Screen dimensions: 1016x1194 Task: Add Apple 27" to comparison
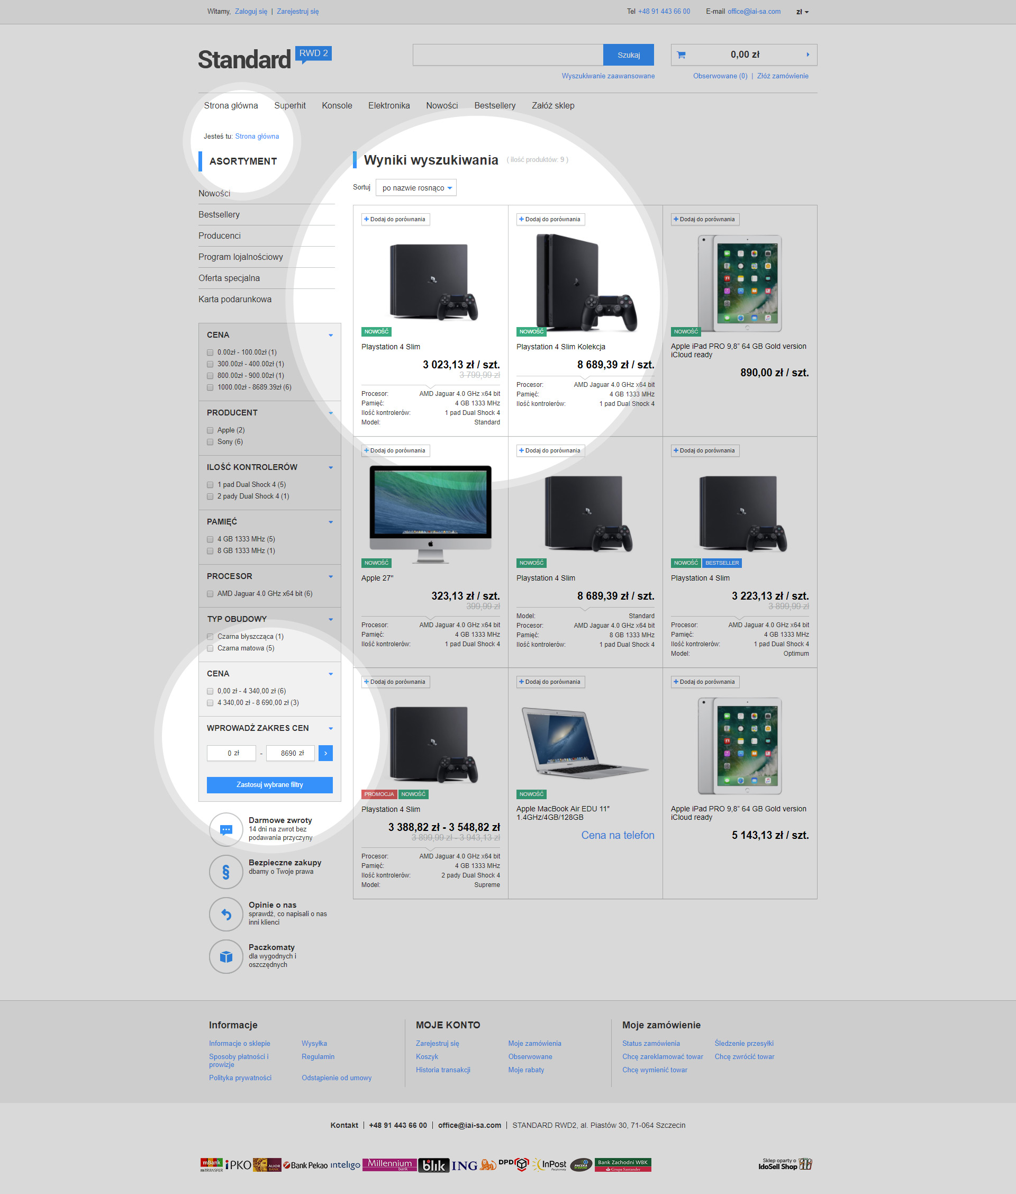point(395,450)
